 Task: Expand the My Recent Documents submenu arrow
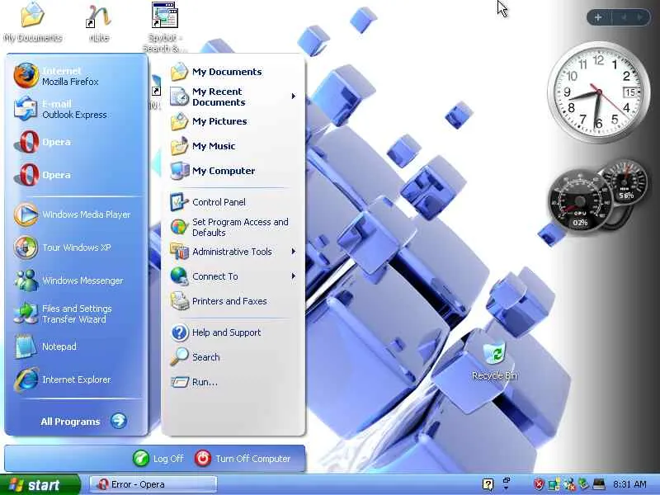[x=294, y=97]
